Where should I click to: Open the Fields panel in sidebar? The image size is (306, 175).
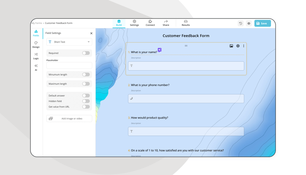click(36, 33)
